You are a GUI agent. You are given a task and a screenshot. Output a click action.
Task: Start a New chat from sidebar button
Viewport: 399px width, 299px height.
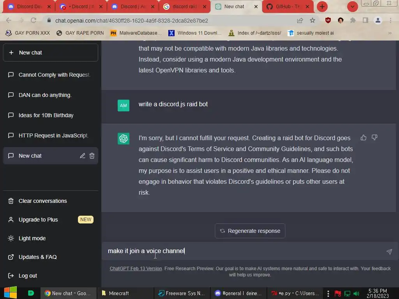tap(51, 53)
